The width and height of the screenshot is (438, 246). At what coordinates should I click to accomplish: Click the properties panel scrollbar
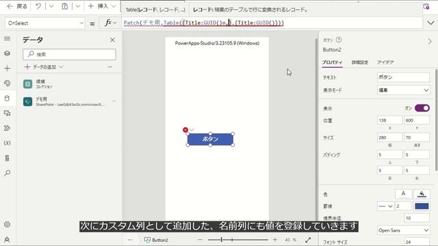(436, 120)
